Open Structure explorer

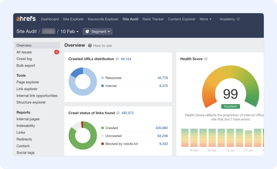[31, 102]
